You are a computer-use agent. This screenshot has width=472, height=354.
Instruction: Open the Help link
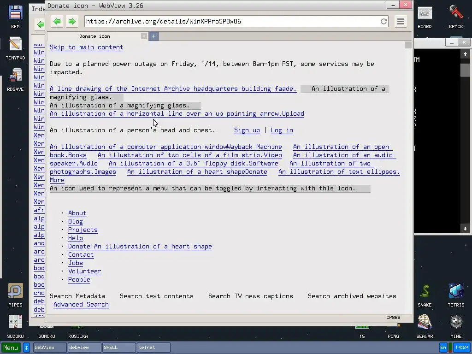76,238
